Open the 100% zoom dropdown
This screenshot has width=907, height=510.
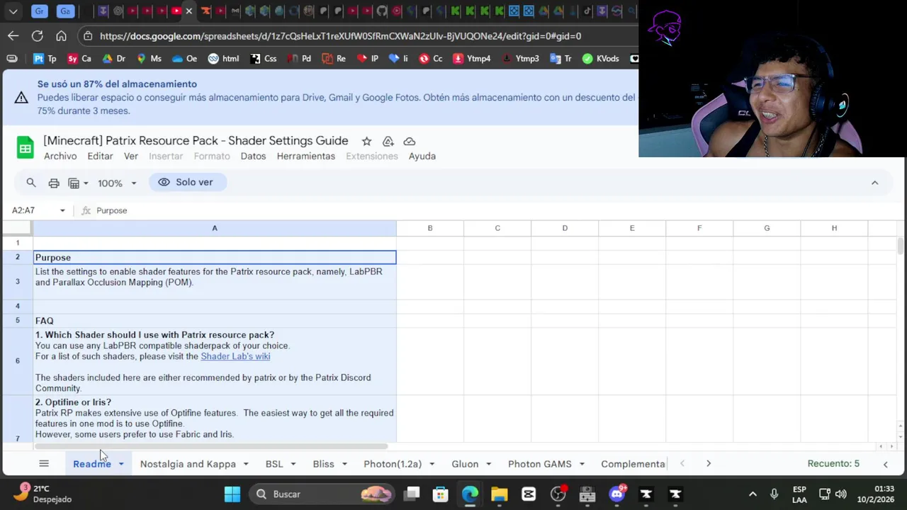[117, 183]
